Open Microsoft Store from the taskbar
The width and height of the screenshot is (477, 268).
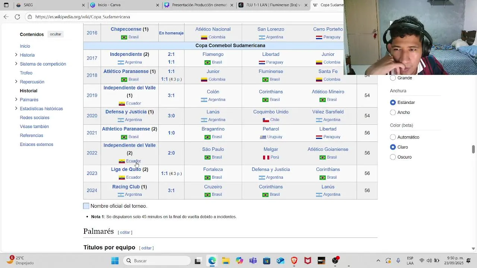[x=266, y=261]
